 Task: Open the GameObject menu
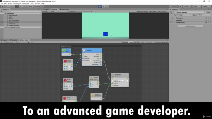click(x=17, y=4)
